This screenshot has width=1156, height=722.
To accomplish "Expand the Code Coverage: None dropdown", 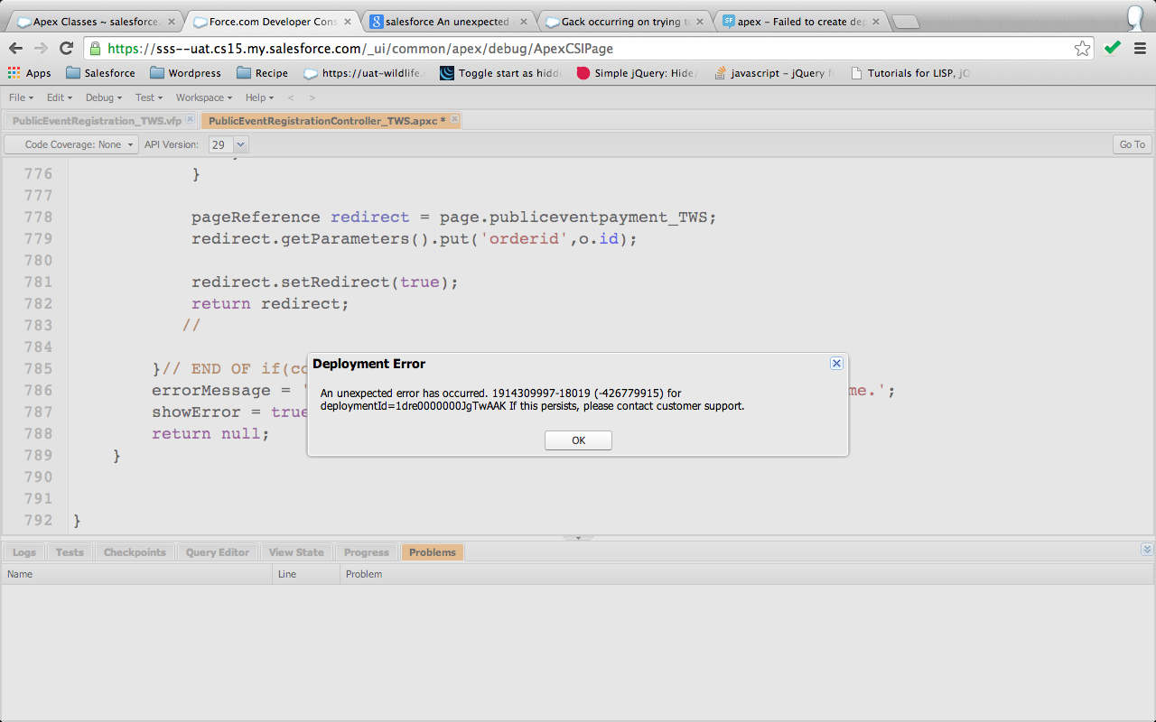I will [x=72, y=144].
